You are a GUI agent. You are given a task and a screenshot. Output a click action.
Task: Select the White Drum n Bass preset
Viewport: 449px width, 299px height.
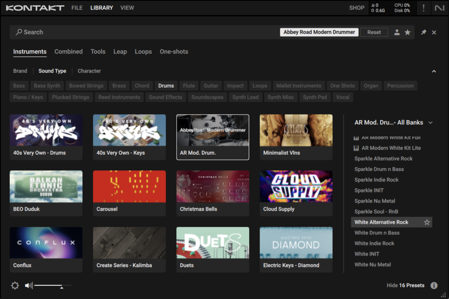(391, 233)
